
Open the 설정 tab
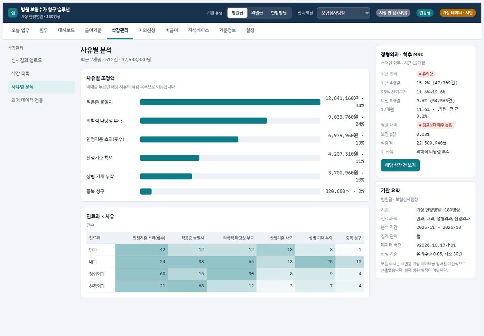pyautogui.click(x=250, y=30)
